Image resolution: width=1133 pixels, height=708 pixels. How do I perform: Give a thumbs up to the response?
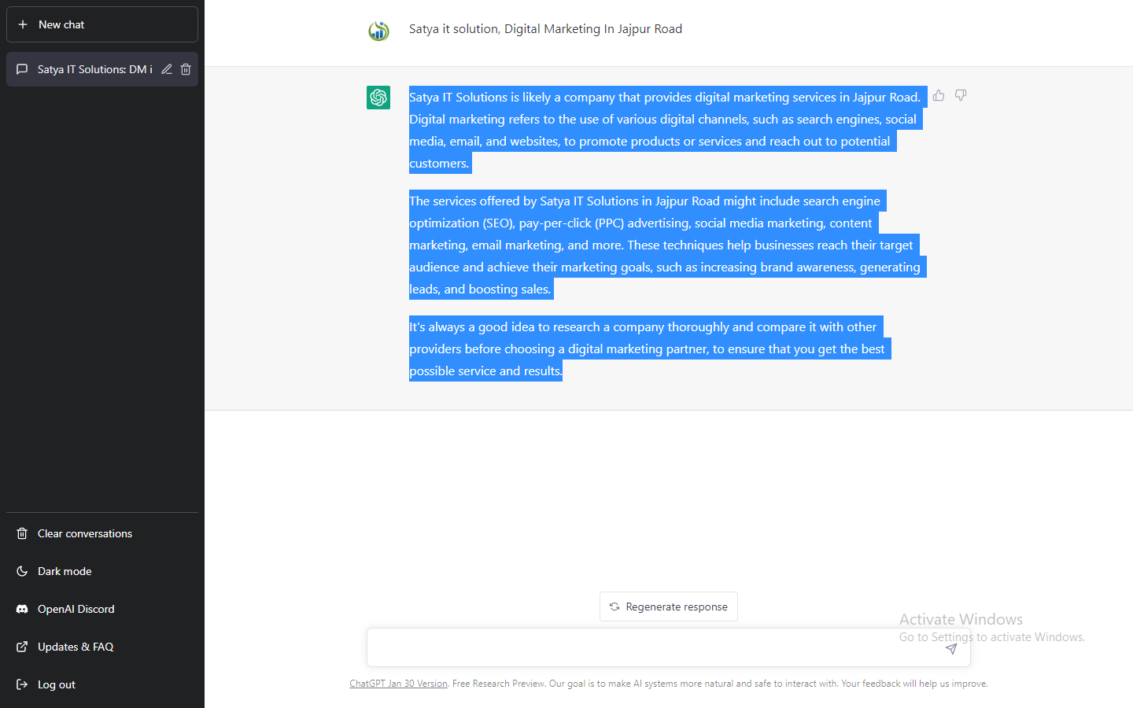coord(938,94)
